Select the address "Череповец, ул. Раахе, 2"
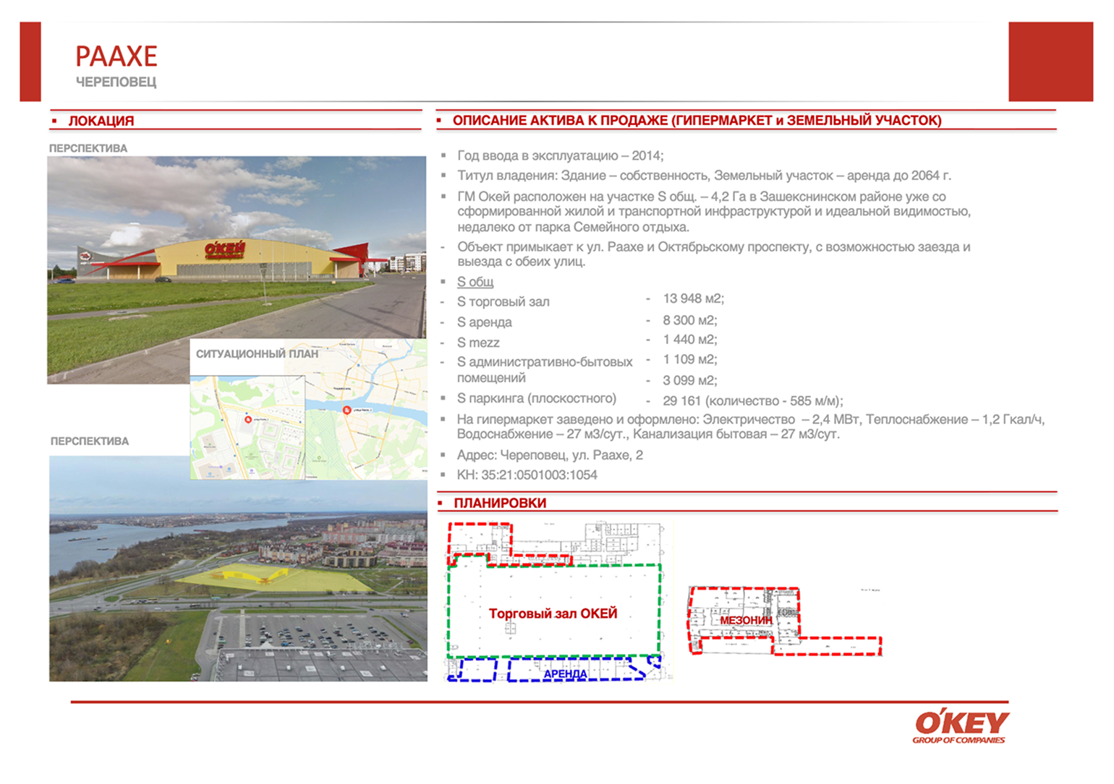The image size is (1114, 784). point(571,455)
